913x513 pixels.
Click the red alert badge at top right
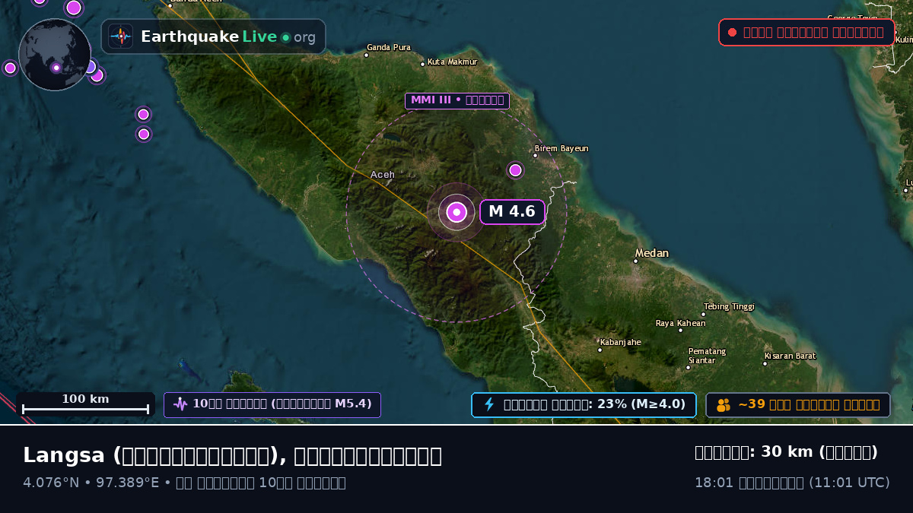(x=806, y=32)
